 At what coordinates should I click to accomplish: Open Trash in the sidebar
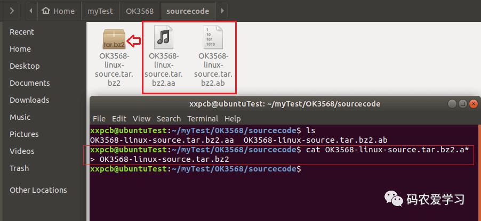[x=19, y=168]
